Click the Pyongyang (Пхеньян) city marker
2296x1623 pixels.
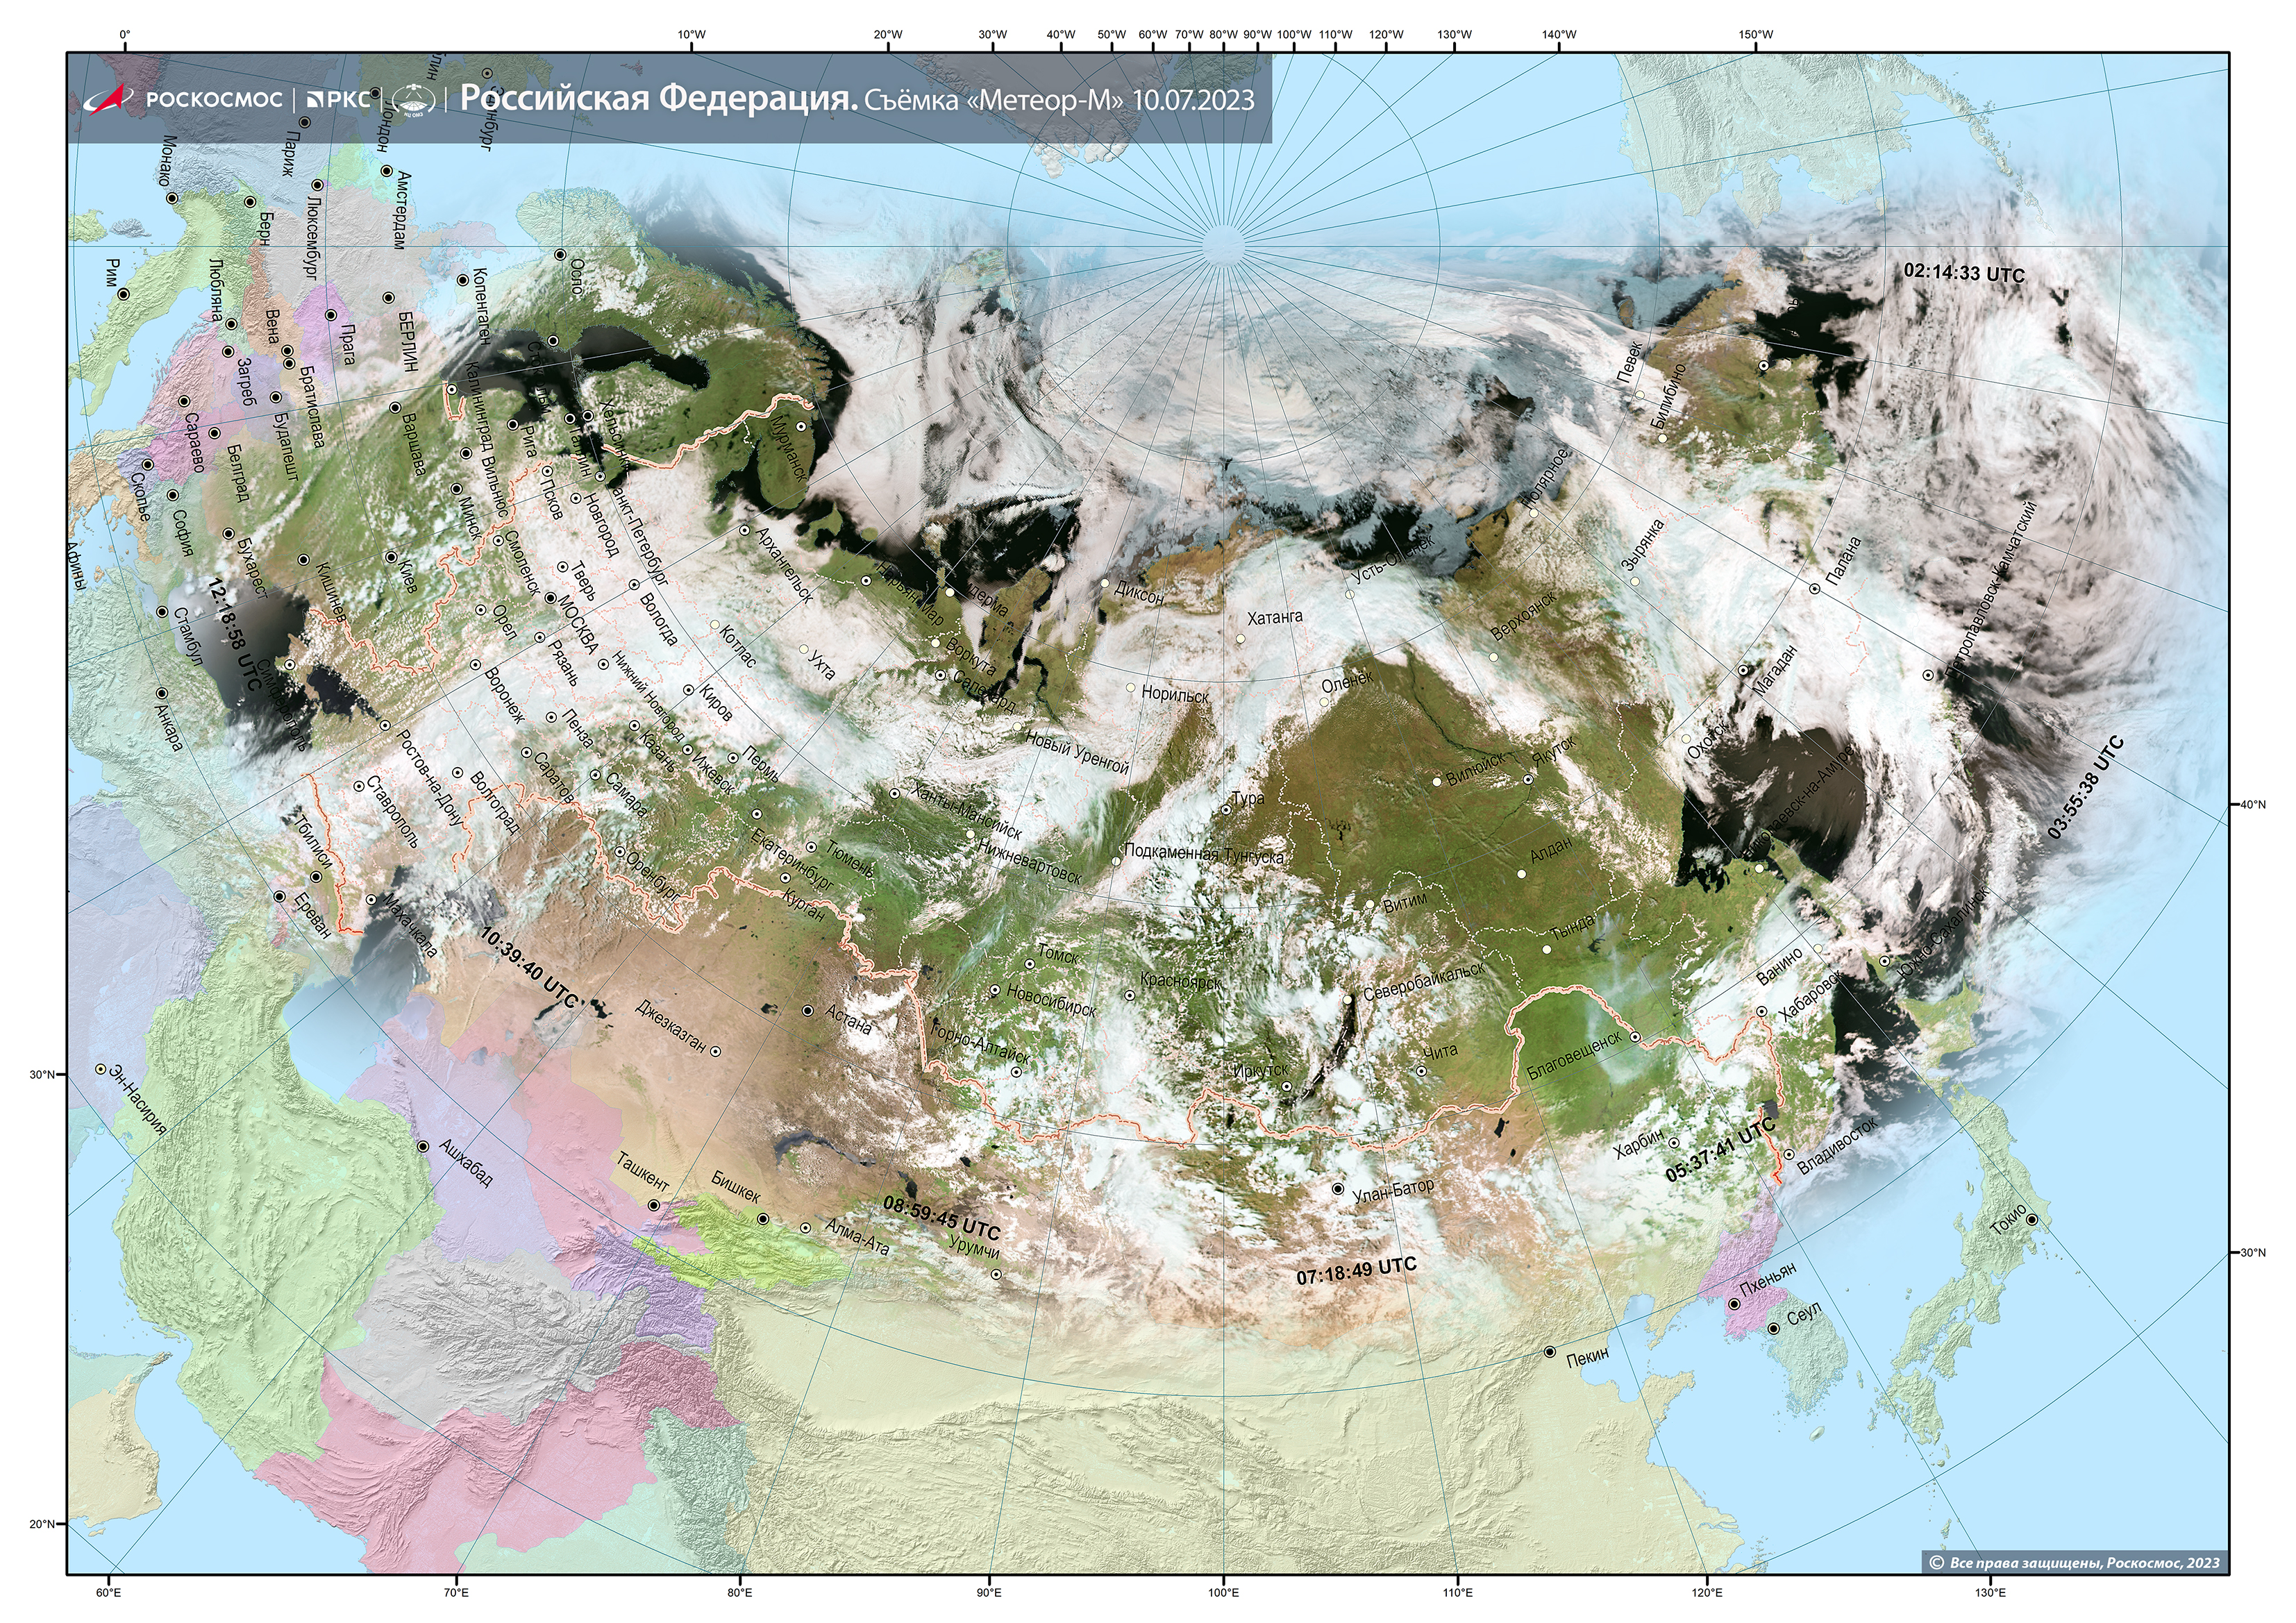[1734, 1304]
